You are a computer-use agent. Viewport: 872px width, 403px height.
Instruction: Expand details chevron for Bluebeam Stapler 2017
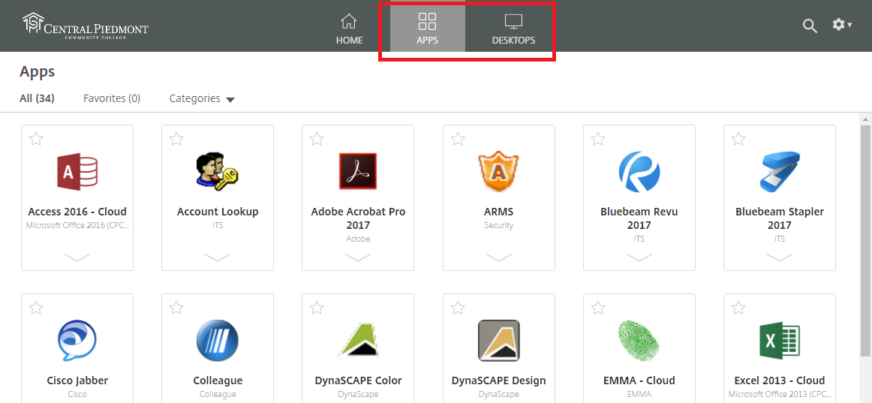(x=780, y=257)
